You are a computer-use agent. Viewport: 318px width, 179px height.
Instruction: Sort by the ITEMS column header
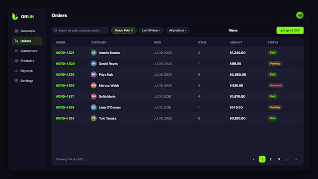point(202,43)
